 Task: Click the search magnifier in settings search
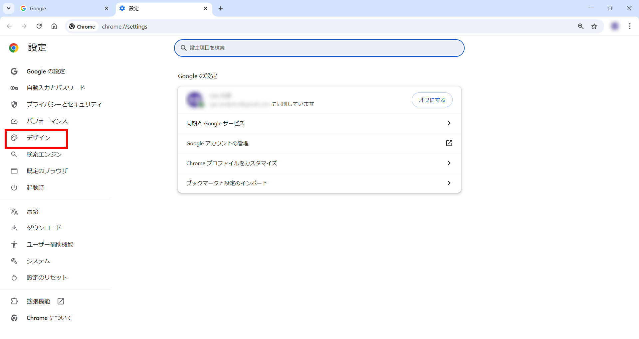pos(183,48)
